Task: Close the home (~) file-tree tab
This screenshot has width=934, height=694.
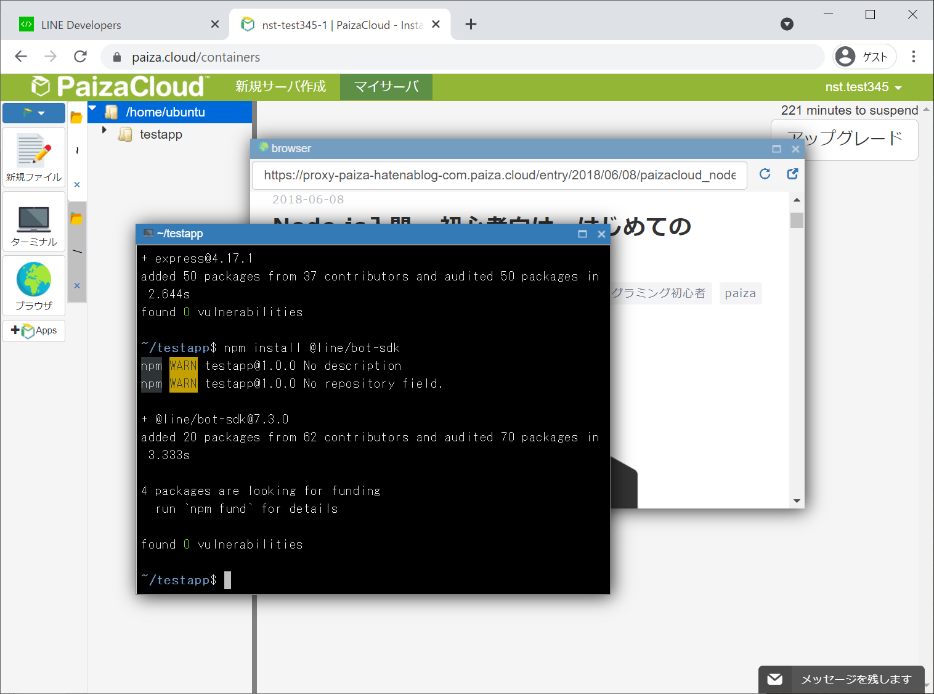Action: pyautogui.click(x=77, y=184)
